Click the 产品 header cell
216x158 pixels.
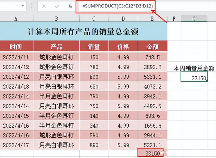(x=57, y=47)
